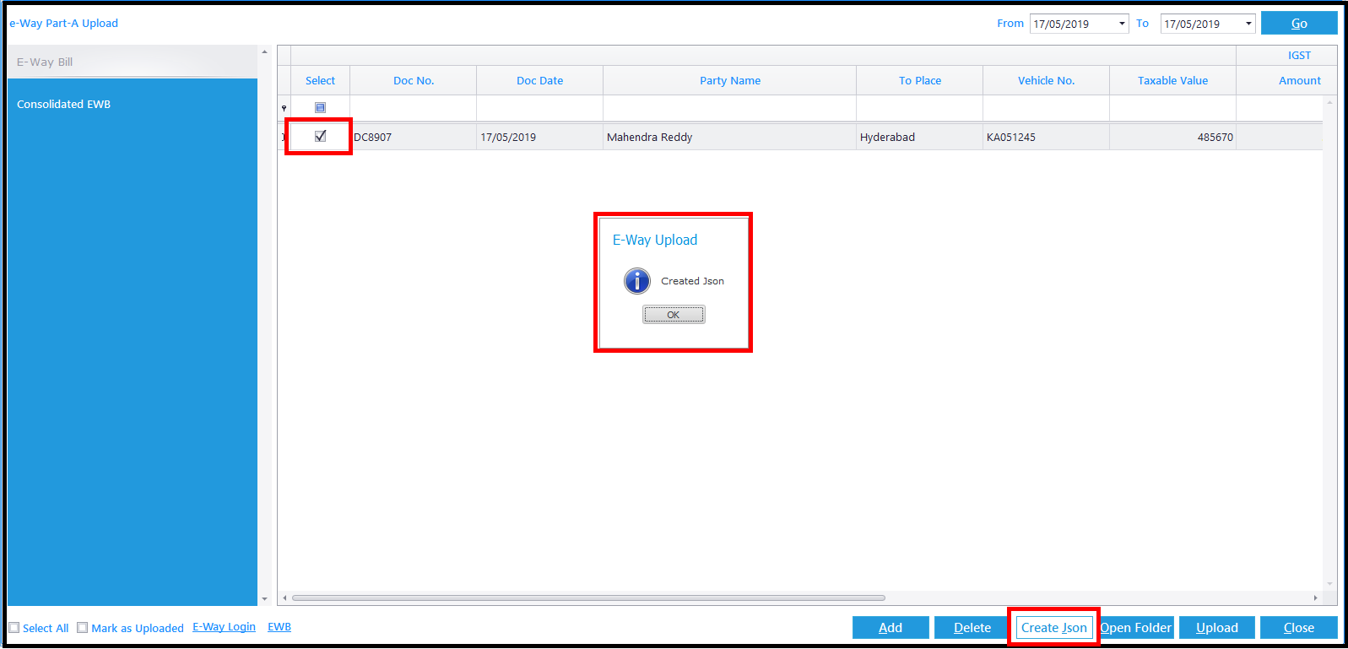
Task: Click the Party Name filter cell
Action: click(x=730, y=108)
